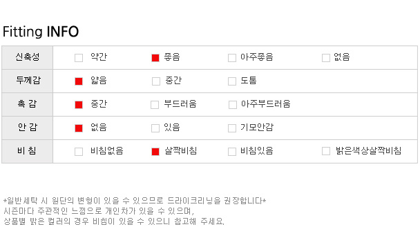Image resolution: width=420 pixels, height=249 pixels.
Task: Uncheck the red 얇음 thickness box
Action: click(79, 81)
